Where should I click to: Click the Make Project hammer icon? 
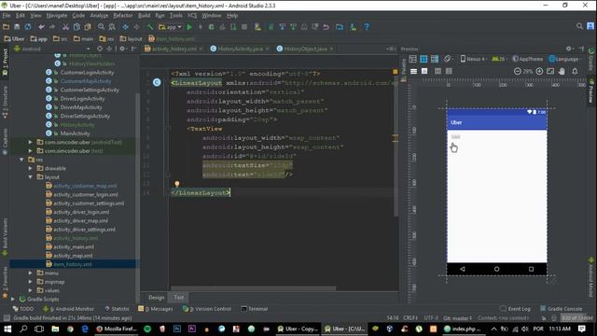pos(150,27)
